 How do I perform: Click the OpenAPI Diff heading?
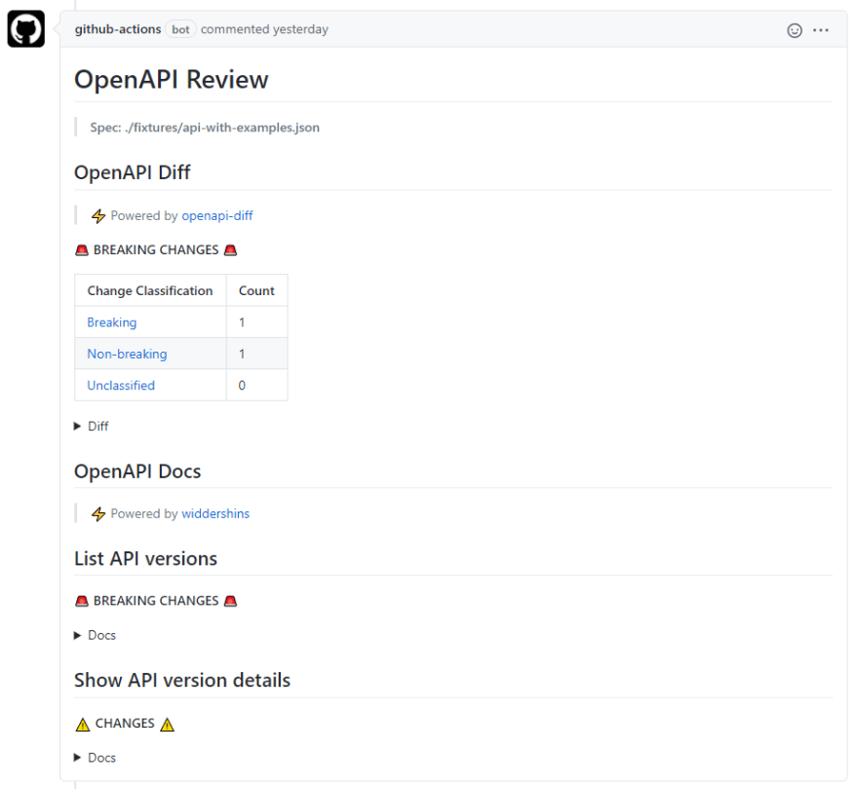133,172
